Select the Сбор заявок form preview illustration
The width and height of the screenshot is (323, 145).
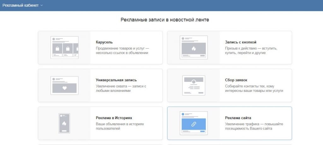[x=194, y=86]
